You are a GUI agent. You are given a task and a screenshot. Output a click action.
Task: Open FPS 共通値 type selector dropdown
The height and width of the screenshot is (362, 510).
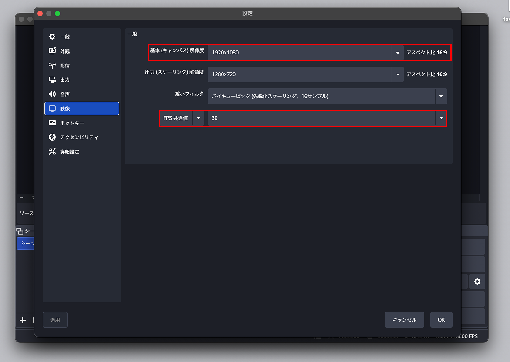click(198, 118)
